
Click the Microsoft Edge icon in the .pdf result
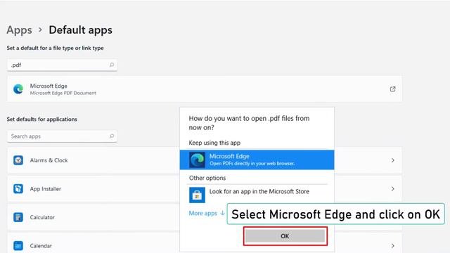pyautogui.click(x=18, y=89)
